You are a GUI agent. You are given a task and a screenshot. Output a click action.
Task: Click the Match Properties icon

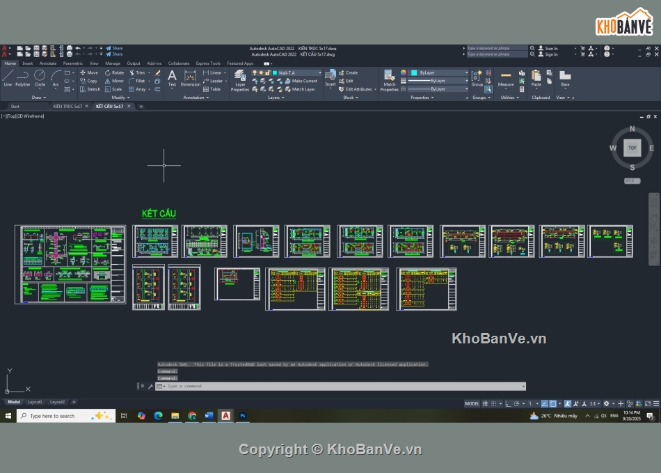coord(390,79)
